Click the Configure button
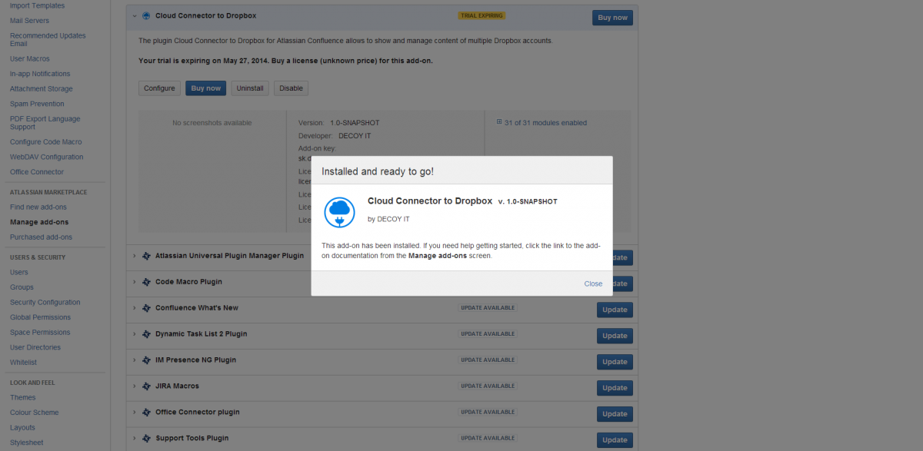Screen dimensions: 923x451 click(159, 88)
